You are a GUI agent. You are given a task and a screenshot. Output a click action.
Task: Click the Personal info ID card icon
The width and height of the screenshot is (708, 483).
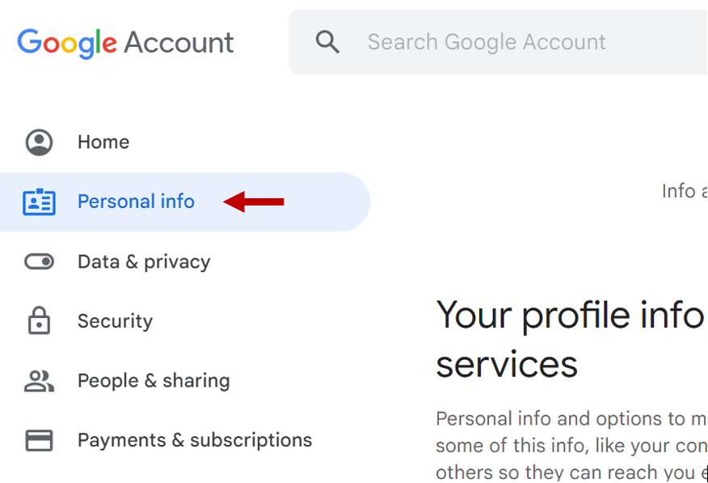click(x=39, y=201)
